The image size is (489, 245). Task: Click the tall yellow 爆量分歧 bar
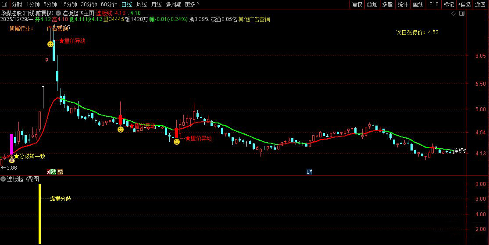[x=39, y=214]
